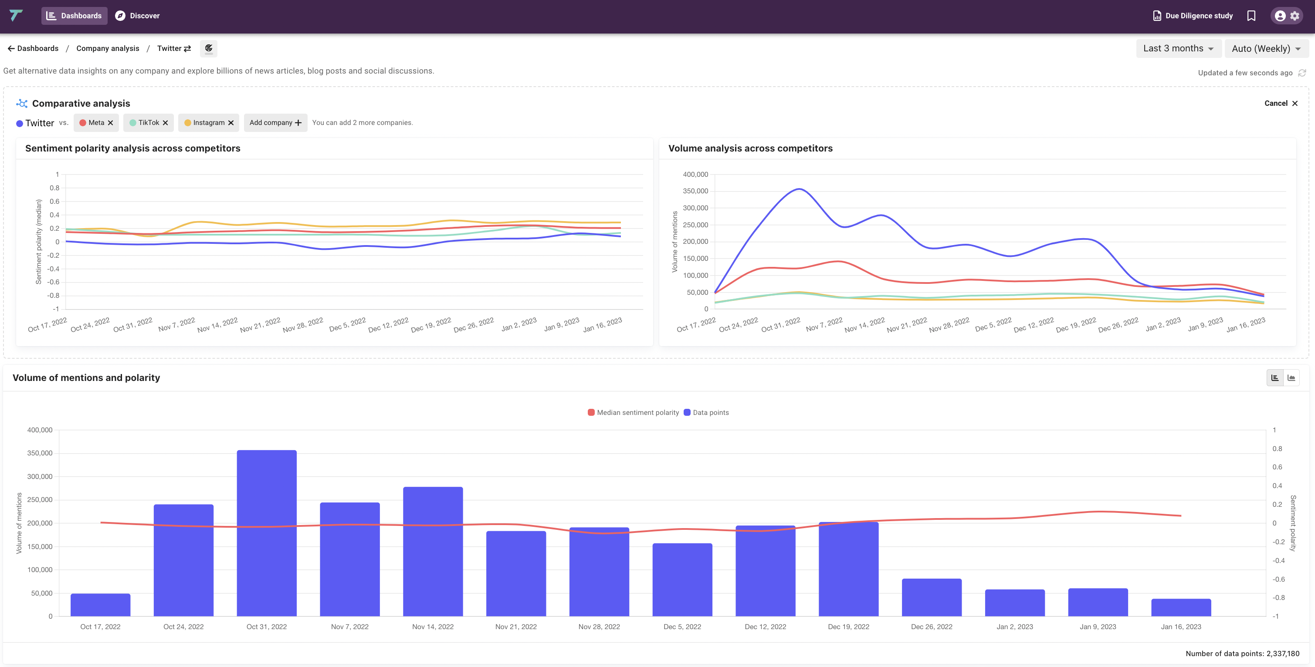Click the Discover compass icon
The width and height of the screenshot is (1315, 667).
pyautogui.click(x=120, y=16)
